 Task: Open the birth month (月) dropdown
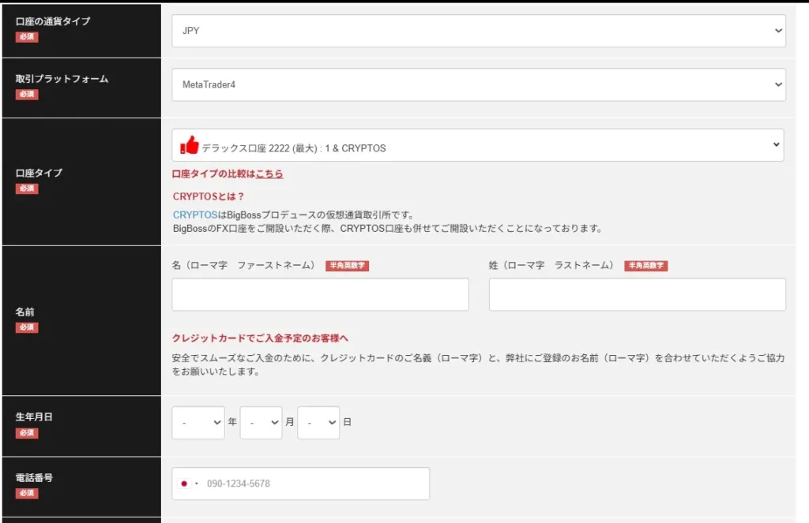[x=261, y=423]
